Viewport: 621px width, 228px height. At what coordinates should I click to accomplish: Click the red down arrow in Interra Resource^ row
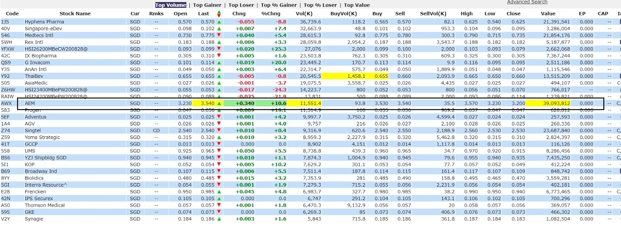point(219,185)
